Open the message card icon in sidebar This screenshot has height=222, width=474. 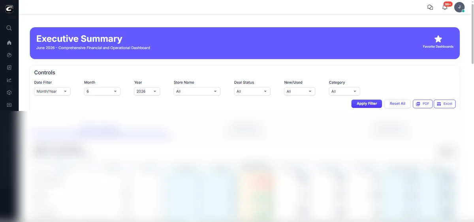pyautogui.click(x=9, y=105)
